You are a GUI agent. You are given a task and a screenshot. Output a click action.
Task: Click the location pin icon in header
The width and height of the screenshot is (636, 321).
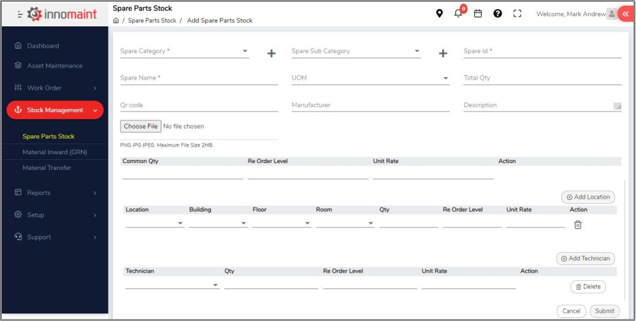[439, 13]
